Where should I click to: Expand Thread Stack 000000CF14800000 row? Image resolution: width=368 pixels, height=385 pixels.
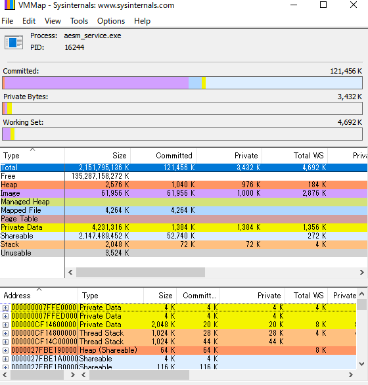click(x=5, y=333)
